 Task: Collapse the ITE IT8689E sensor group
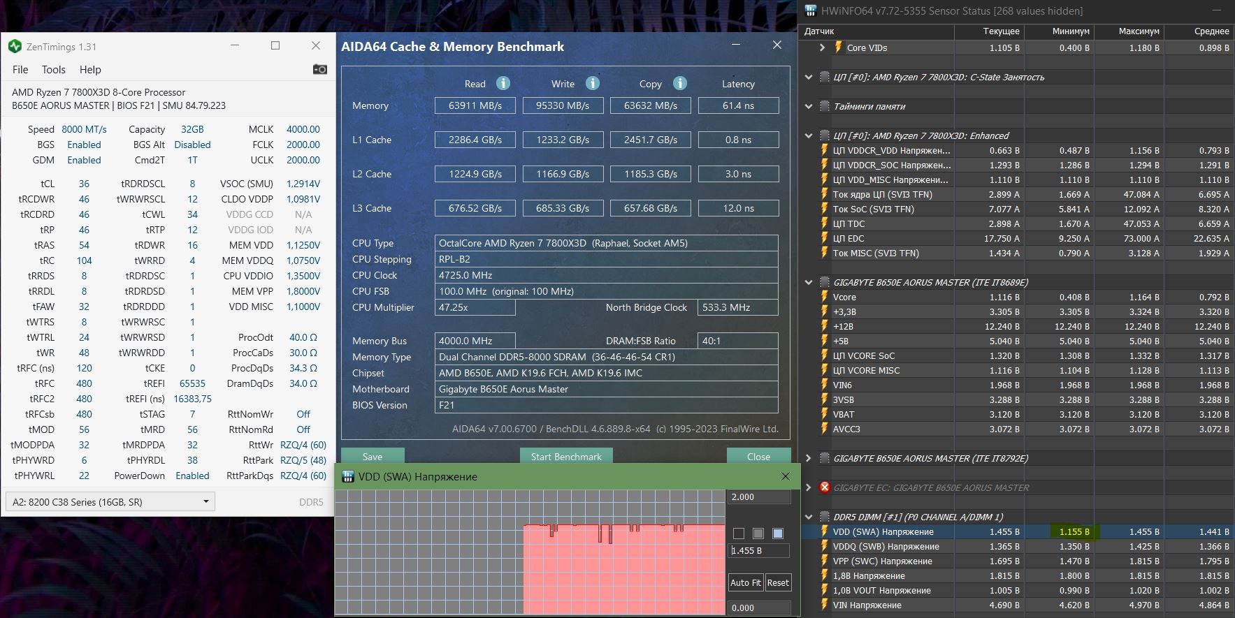pos(809,282)
